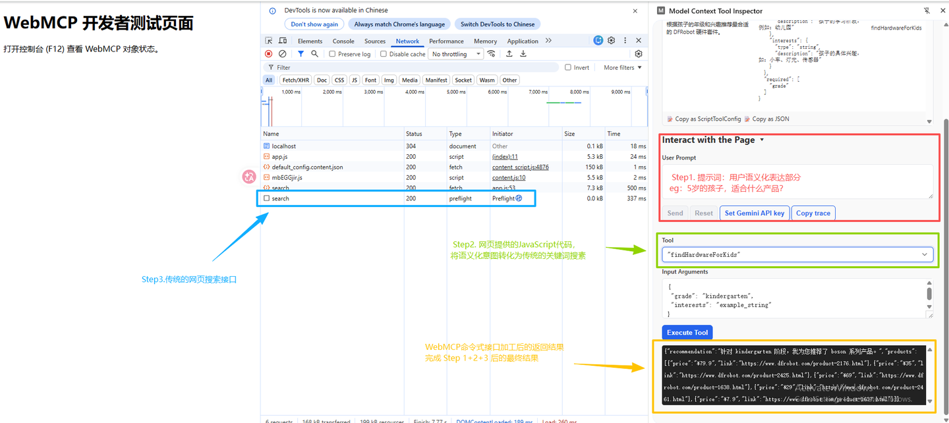Collapse the Interact with the Page section
Image resolution: width=949 pixels, height=423 pixels.
(762, 140)
